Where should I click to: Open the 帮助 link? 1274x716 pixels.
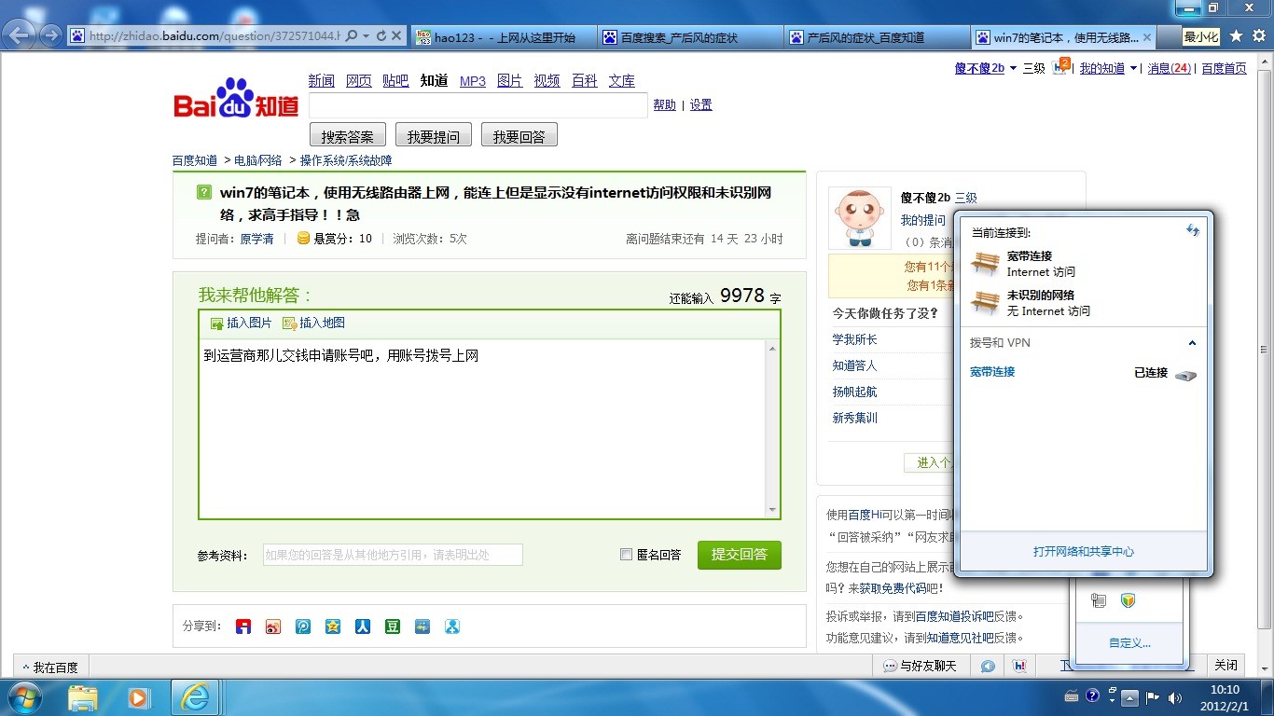point(665,105)
